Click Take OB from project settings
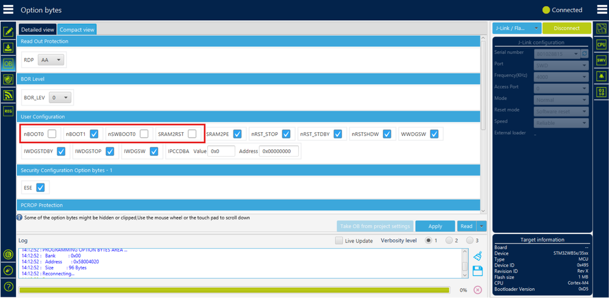Viewport: 609px width, 298px height. pos(374,226)
